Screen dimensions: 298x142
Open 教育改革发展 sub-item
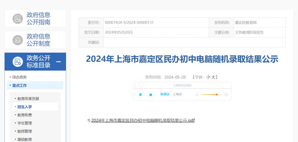28,99
